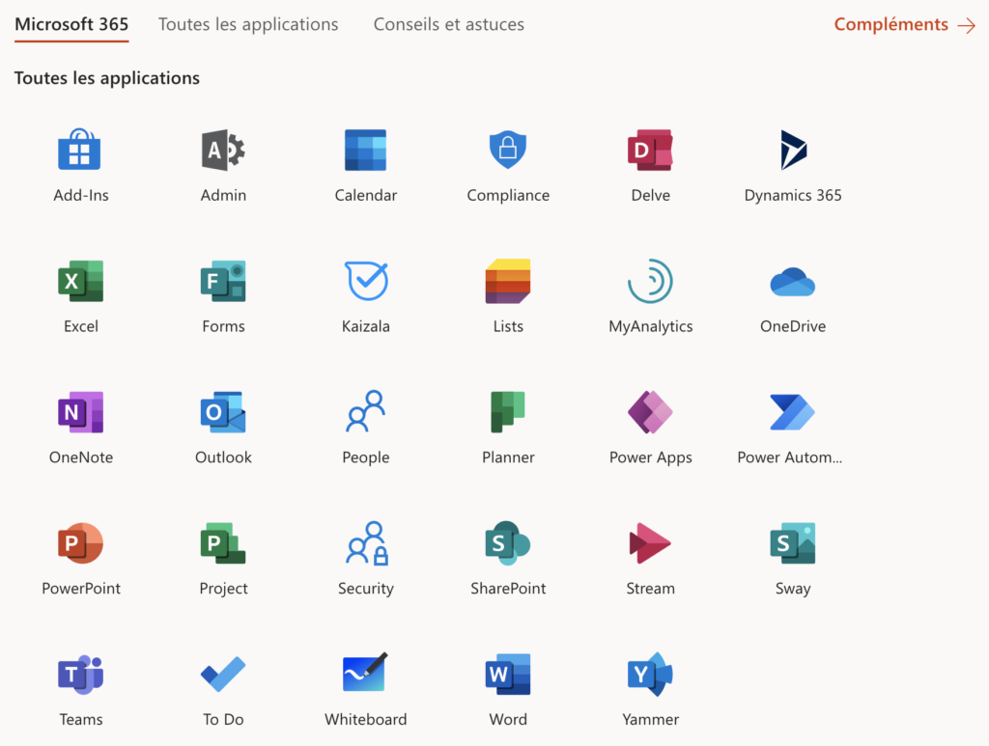The image size is (989, 746).
Task: Open OneDrive cloud storage
Action: [792, 281]
